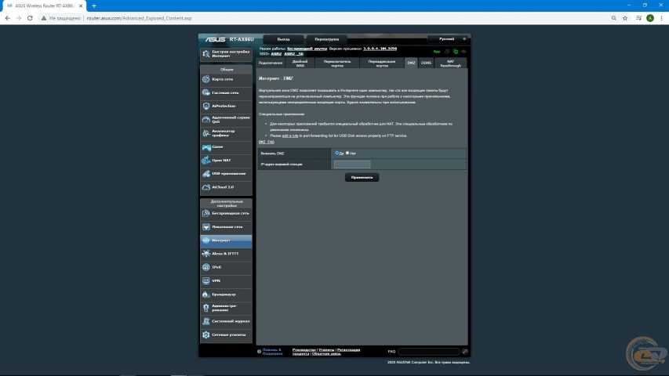The width and height of the screenshot is (669, 376).
Task: Open System Log (Системный журнал)
Action: [226, 321]
